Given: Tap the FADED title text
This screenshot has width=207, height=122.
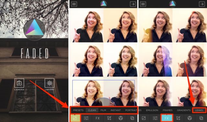Looking at the screenshot, I should [35, 53].
